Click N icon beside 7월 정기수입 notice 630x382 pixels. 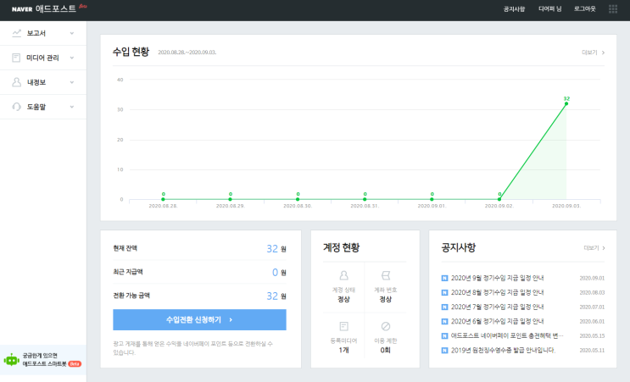(x=444, y=307)
